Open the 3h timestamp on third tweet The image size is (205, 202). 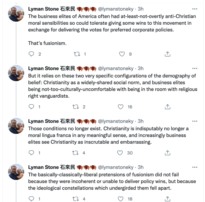click(x=141, y=121)
